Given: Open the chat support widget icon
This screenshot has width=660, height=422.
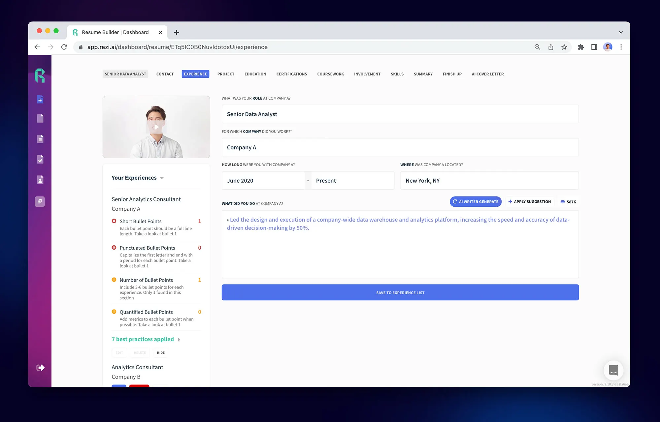Looking at the screenshot, I should pos(613,370).
